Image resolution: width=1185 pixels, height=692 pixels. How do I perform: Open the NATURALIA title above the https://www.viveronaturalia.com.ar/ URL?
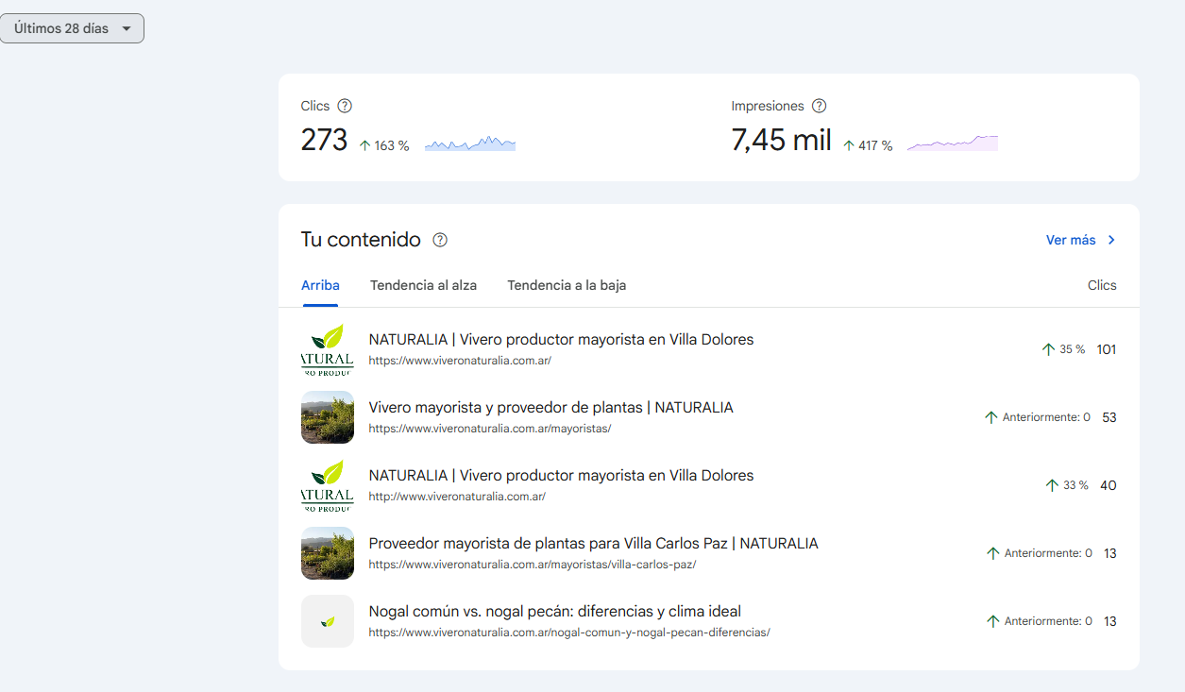(561, 340)
